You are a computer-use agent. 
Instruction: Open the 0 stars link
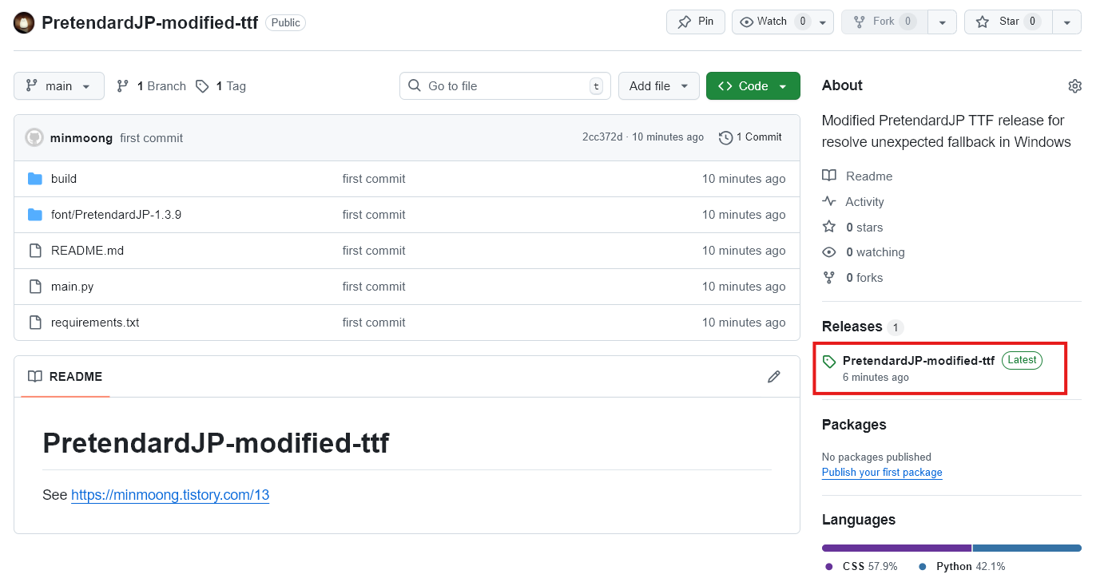pos(852,228)
